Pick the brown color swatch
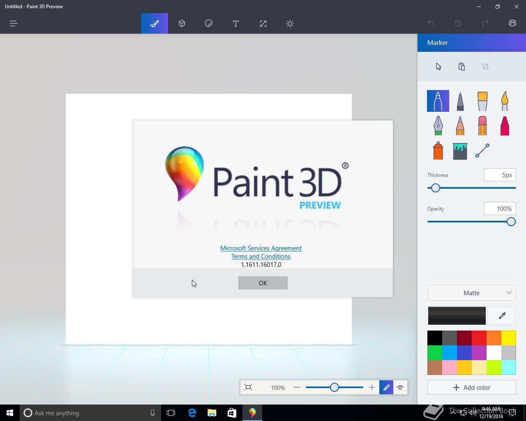 click(x=435, y=368)
